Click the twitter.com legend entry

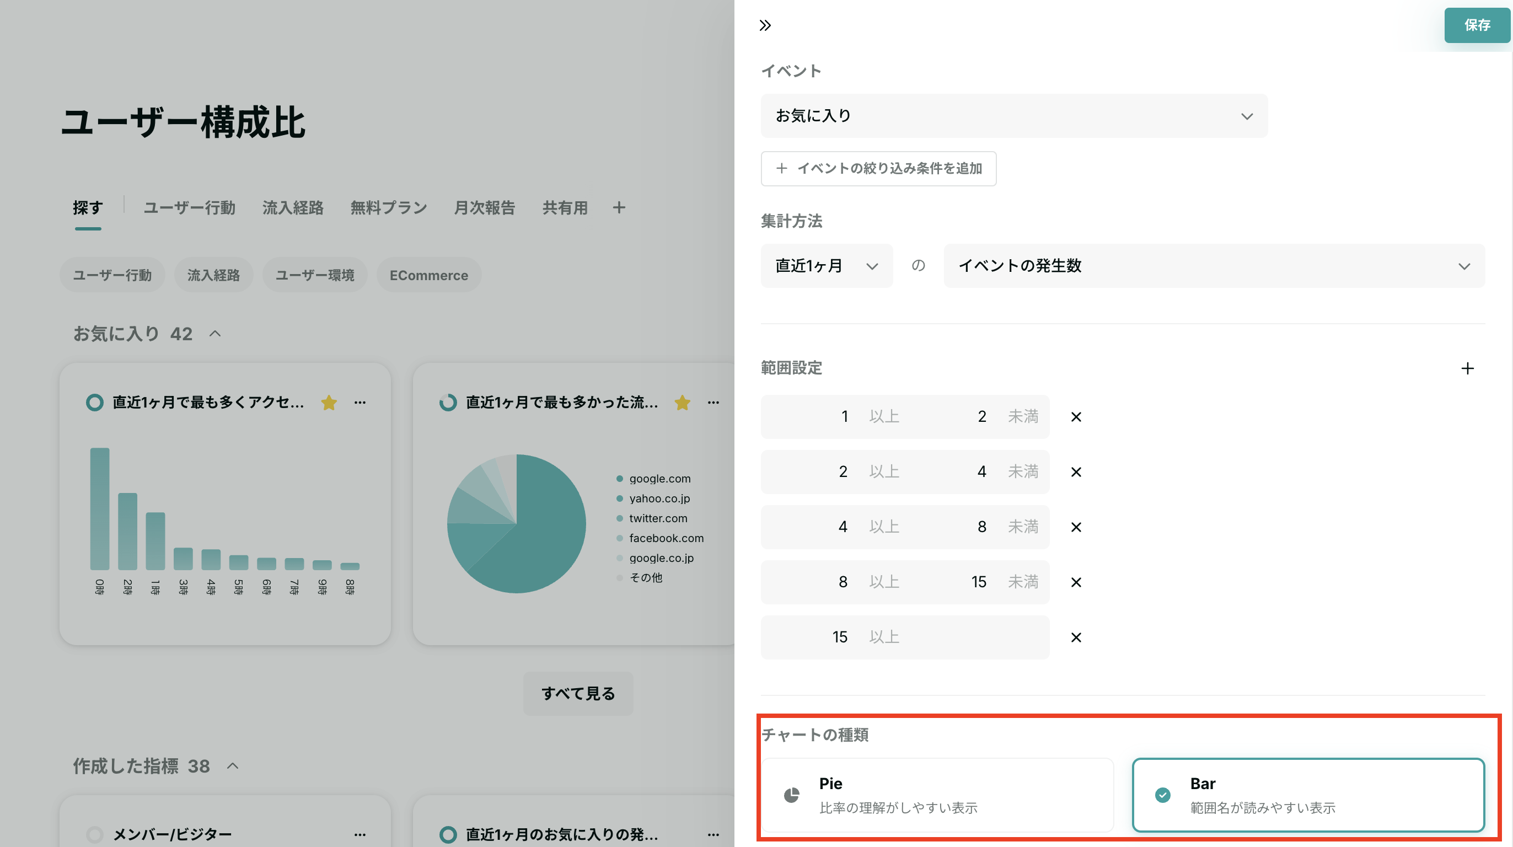click(x=651, y=518)
